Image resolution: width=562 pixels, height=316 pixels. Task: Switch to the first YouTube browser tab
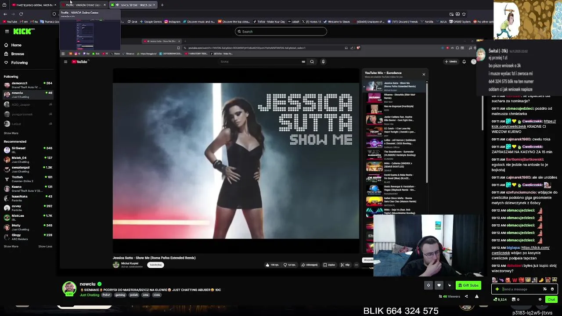pos(33,5)
